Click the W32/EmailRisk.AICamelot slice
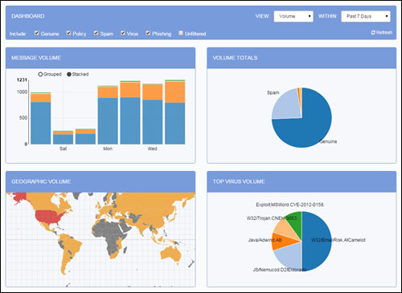The width and height of the screenshot is (402, 293). (x=318, y=241)
